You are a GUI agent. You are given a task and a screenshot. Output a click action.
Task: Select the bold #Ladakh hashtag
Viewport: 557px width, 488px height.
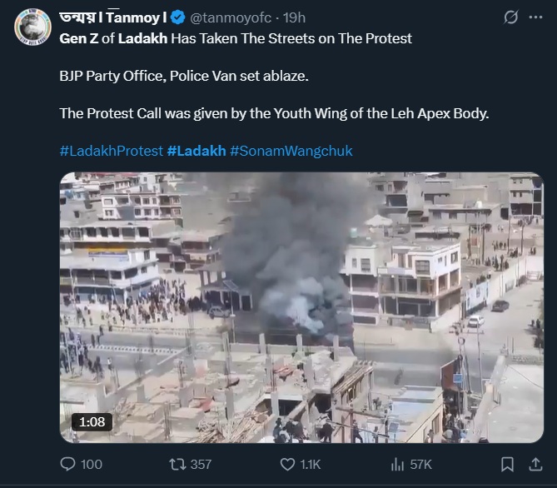click(196, 151)
